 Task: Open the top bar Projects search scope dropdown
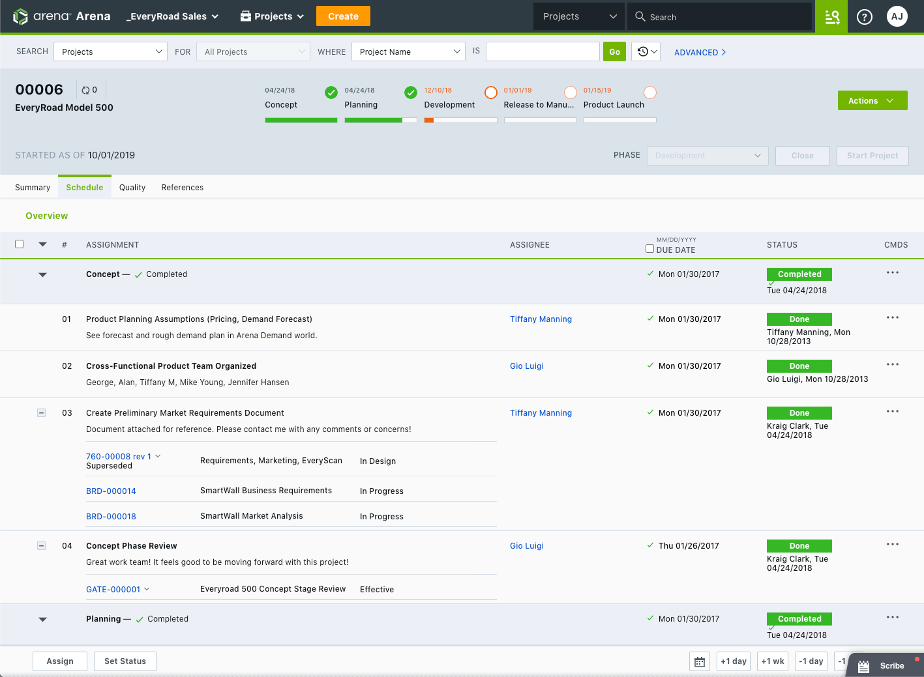[580, 16]
